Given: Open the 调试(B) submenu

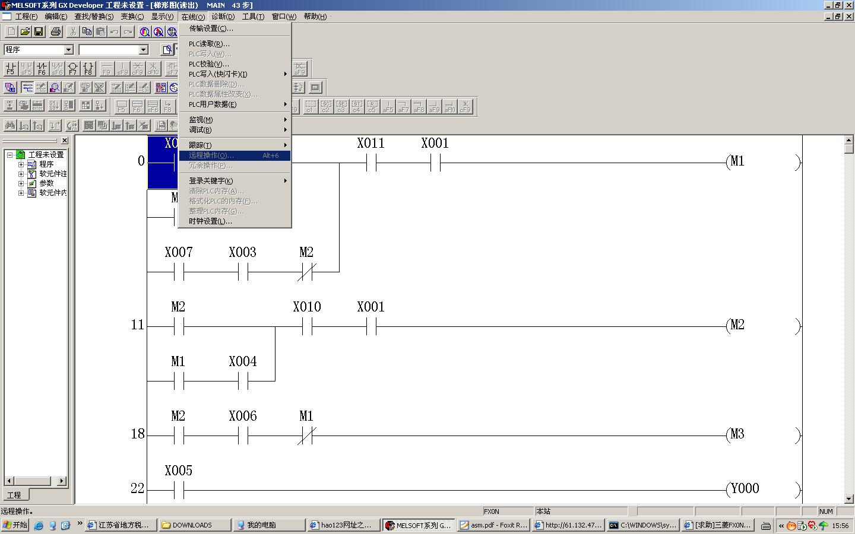Looking at the screenshot, I should coord(235,130).
